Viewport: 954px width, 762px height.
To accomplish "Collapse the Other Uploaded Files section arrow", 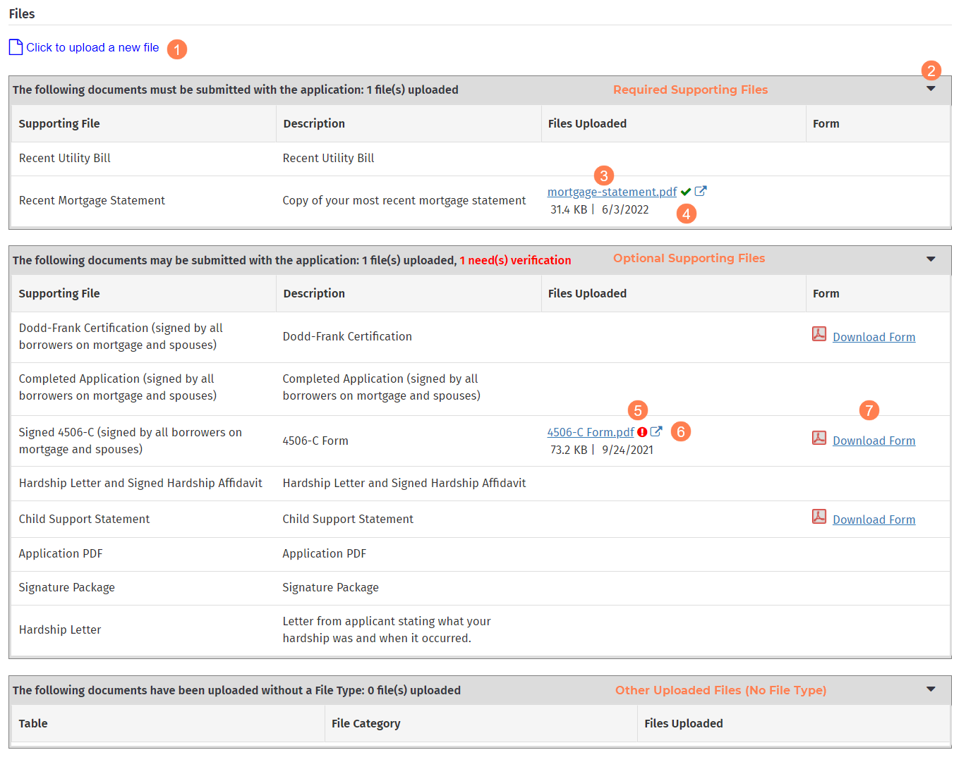I will coord(931,689).
